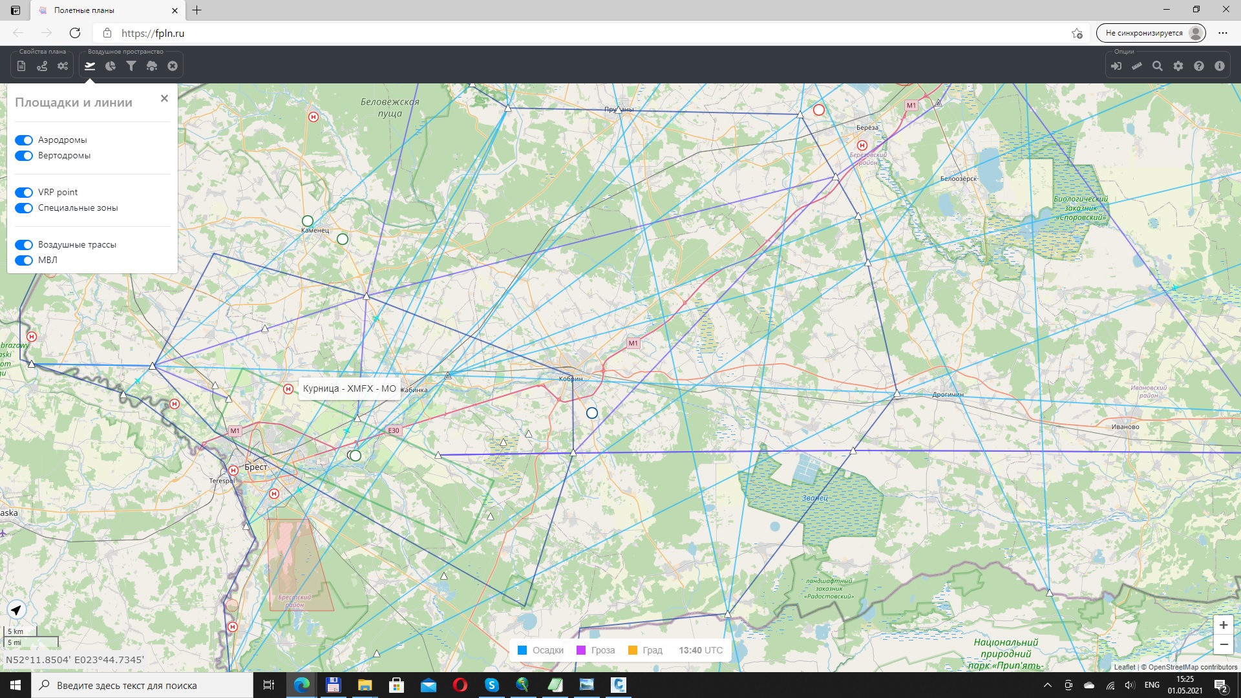
Task: Open Notepad++ from taskbar
Action: [555, 685]
